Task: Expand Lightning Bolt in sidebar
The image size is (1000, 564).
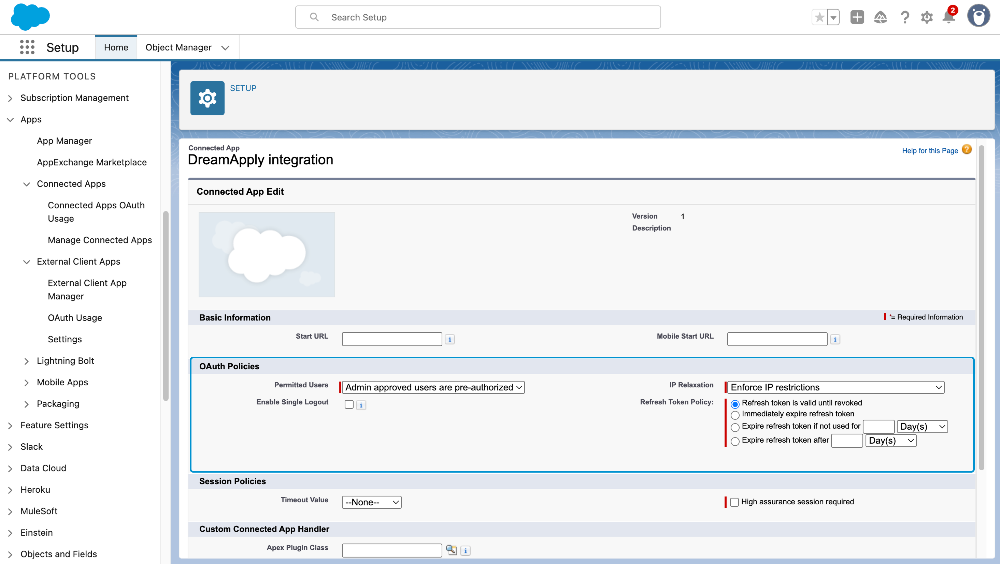Action: (26, 361)
